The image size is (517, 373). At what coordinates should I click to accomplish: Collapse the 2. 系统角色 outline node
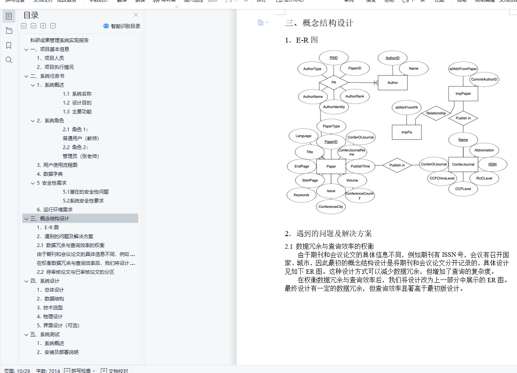tap(33, 121)
